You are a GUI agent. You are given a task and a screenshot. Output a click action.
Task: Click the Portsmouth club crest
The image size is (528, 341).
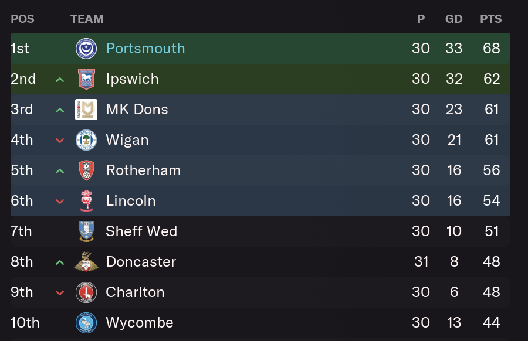[x=86, y=49]
